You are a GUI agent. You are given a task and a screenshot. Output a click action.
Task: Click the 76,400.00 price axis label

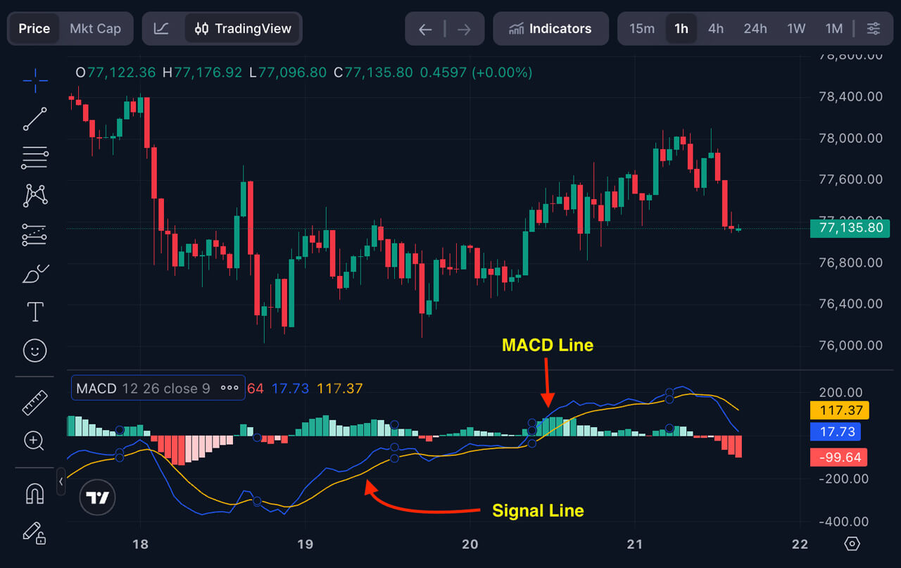pyautogui.click(x=850, y=304)
